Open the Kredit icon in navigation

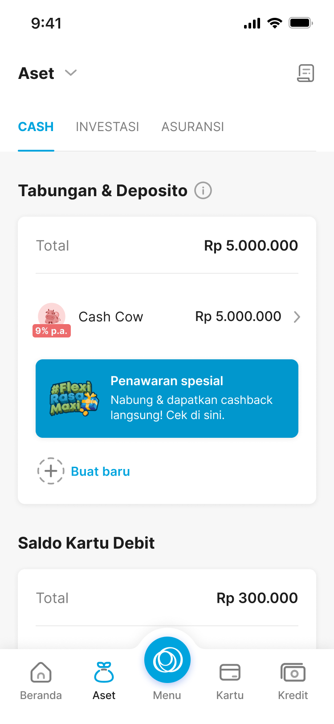point(293,672)
